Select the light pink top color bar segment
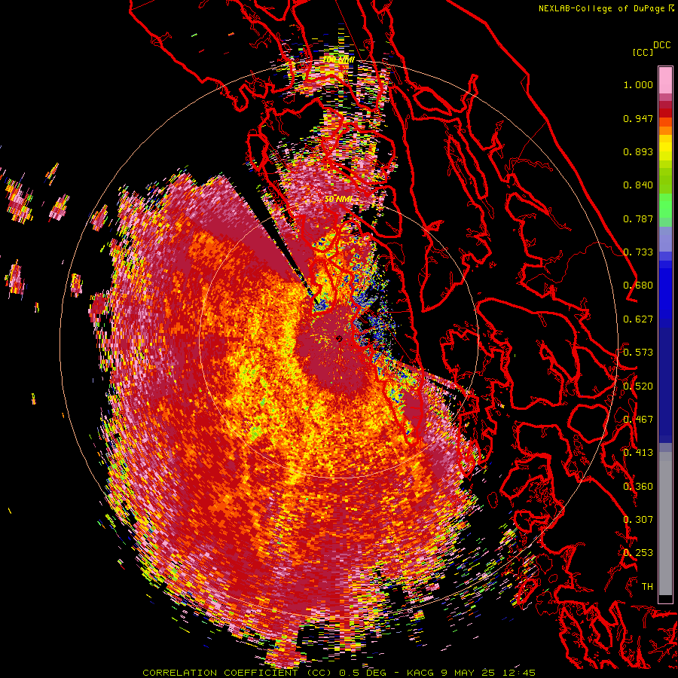The image size is (678, 678). coord(665,81)
